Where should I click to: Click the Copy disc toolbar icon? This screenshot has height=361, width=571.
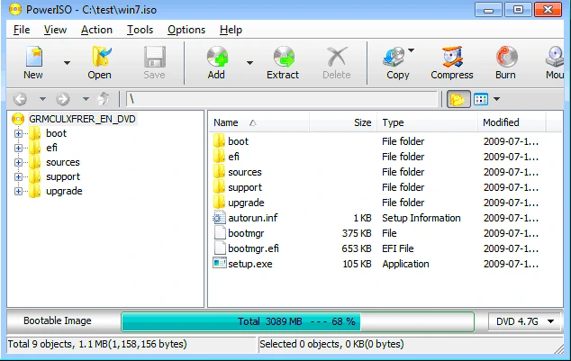[394, 57]
